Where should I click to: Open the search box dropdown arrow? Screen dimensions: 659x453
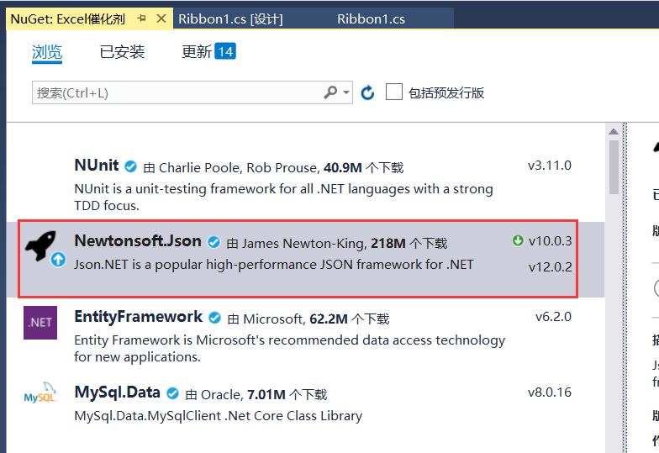345,92
